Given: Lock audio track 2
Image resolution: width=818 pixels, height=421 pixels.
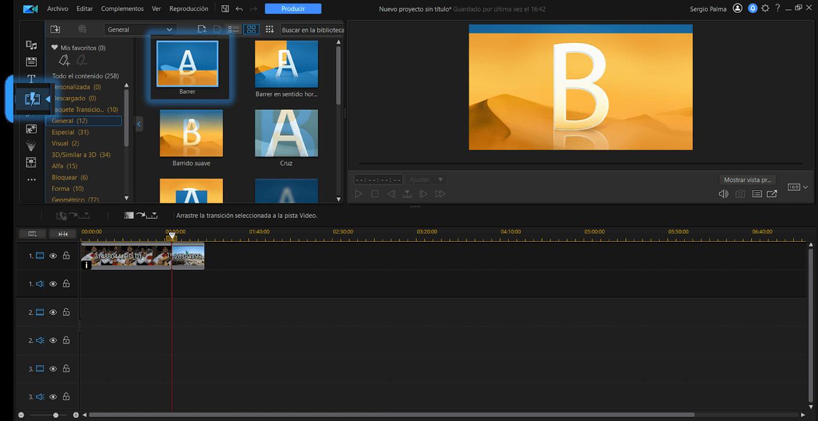Looking at the screenshot, I should 66,340.
